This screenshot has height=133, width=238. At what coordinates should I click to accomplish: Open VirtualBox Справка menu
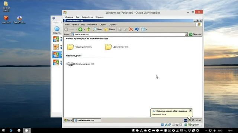click(99, 17)
